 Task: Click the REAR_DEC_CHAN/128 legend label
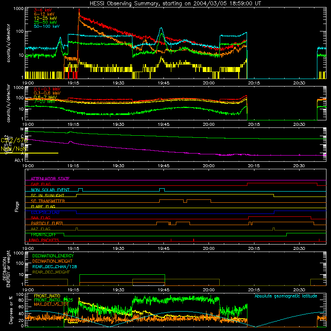pyautogui.click(x=55, y=267)
